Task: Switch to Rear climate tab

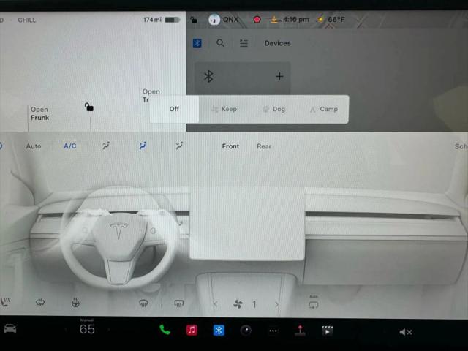Action: (264, 146)
